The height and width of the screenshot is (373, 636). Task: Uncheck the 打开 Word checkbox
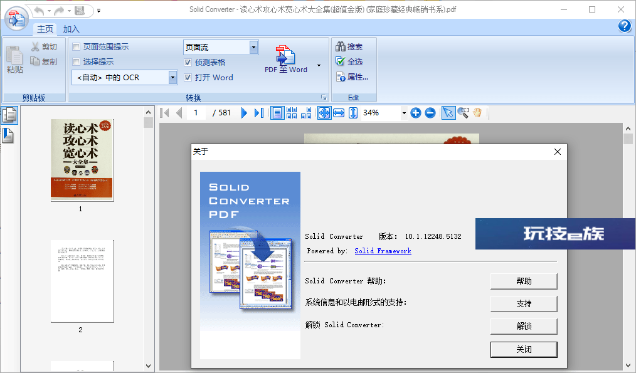188,78
